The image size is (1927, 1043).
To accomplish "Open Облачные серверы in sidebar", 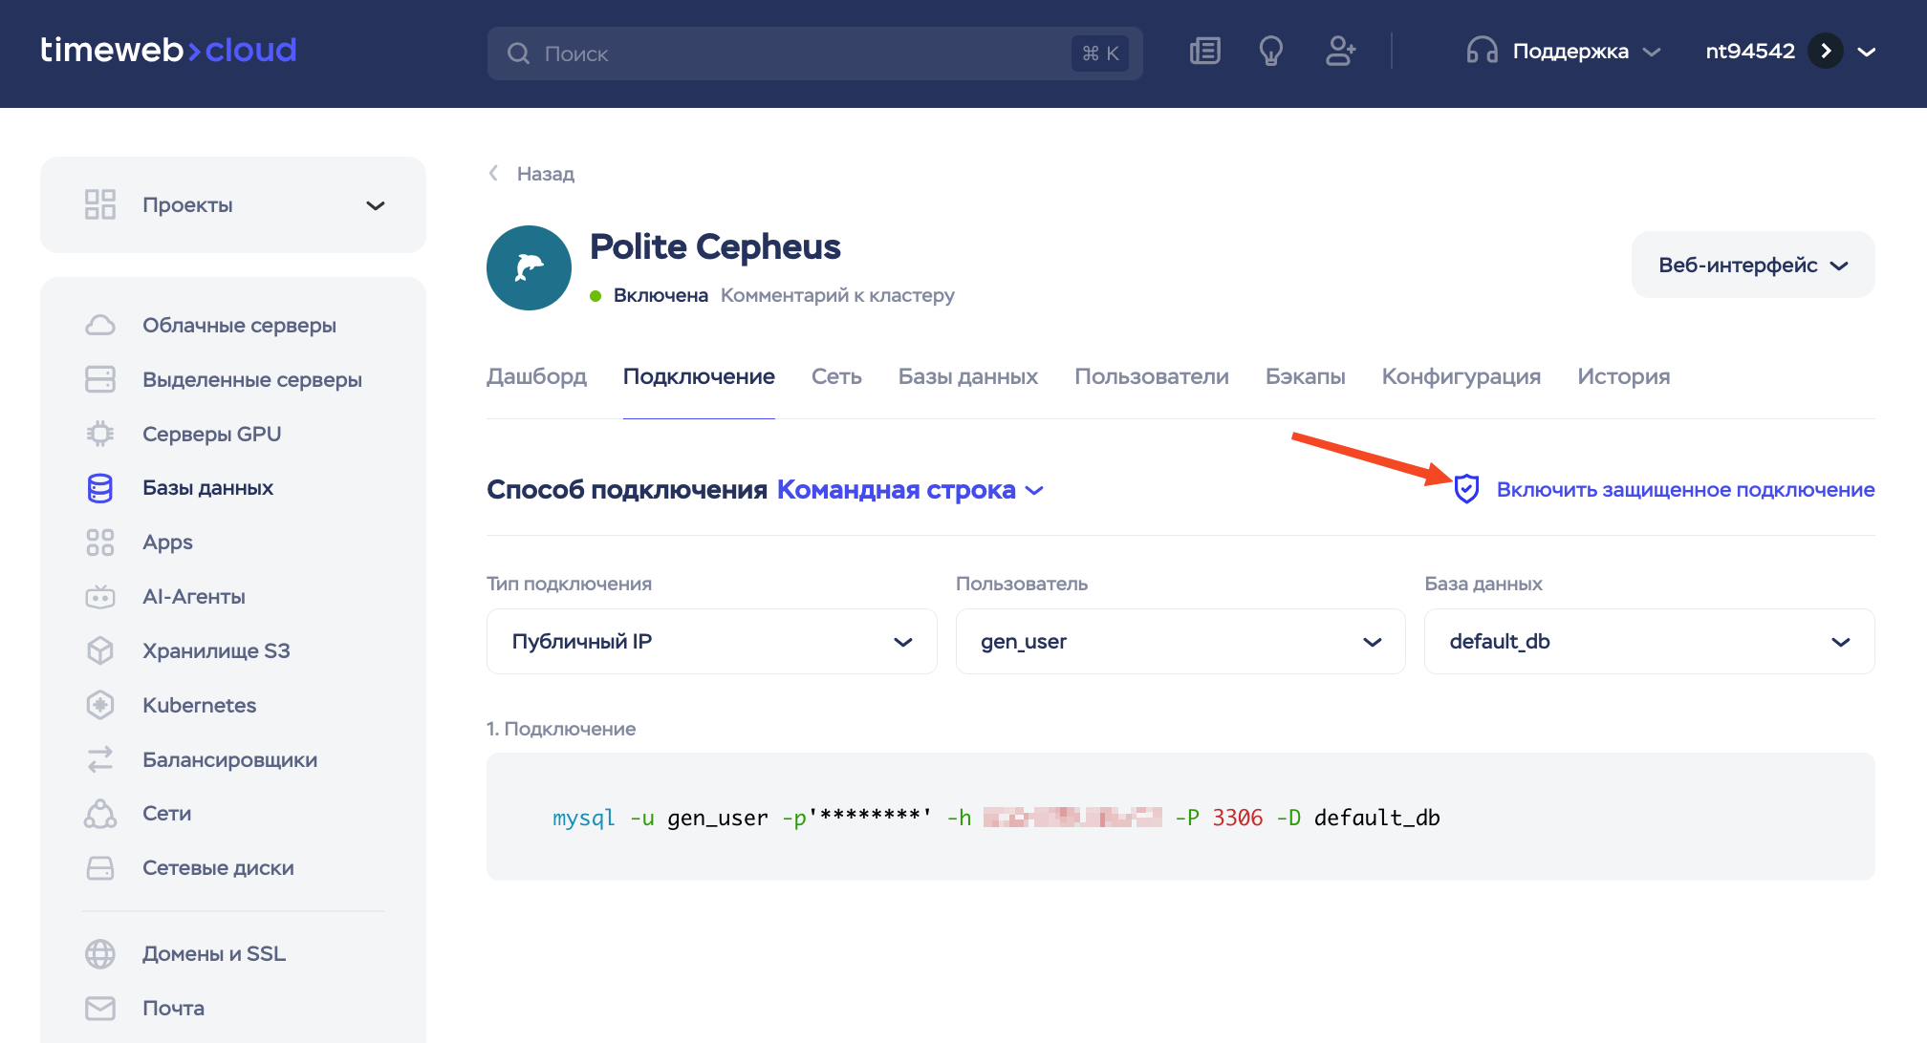I will [239, 326].
